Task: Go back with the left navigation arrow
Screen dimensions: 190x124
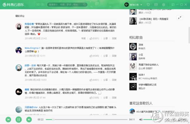Action: click(x=38, y=5)
